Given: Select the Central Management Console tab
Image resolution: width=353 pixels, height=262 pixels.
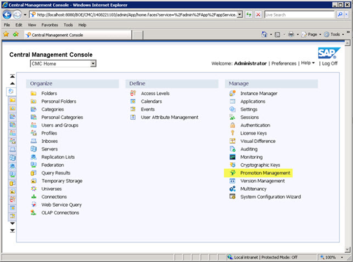Looking at the screenshot, I should (x=58, y=35).
